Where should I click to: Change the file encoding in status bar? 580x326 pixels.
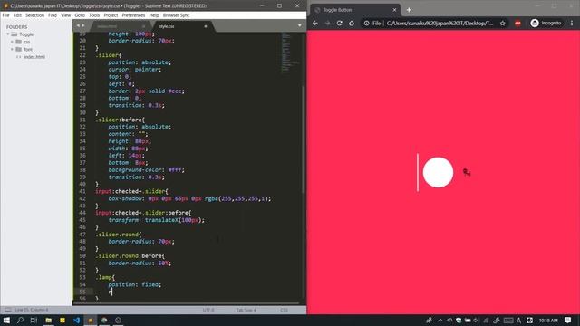[208, 310]
